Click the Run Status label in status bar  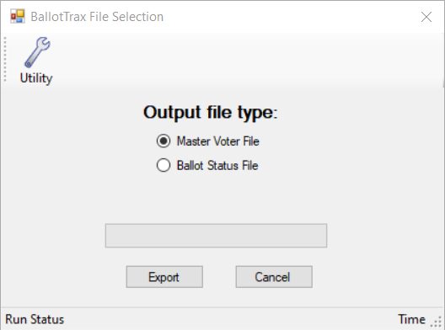[35, 320]
